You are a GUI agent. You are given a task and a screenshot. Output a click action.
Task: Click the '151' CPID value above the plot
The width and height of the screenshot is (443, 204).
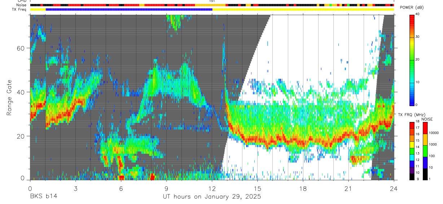(x=212, y=1)
